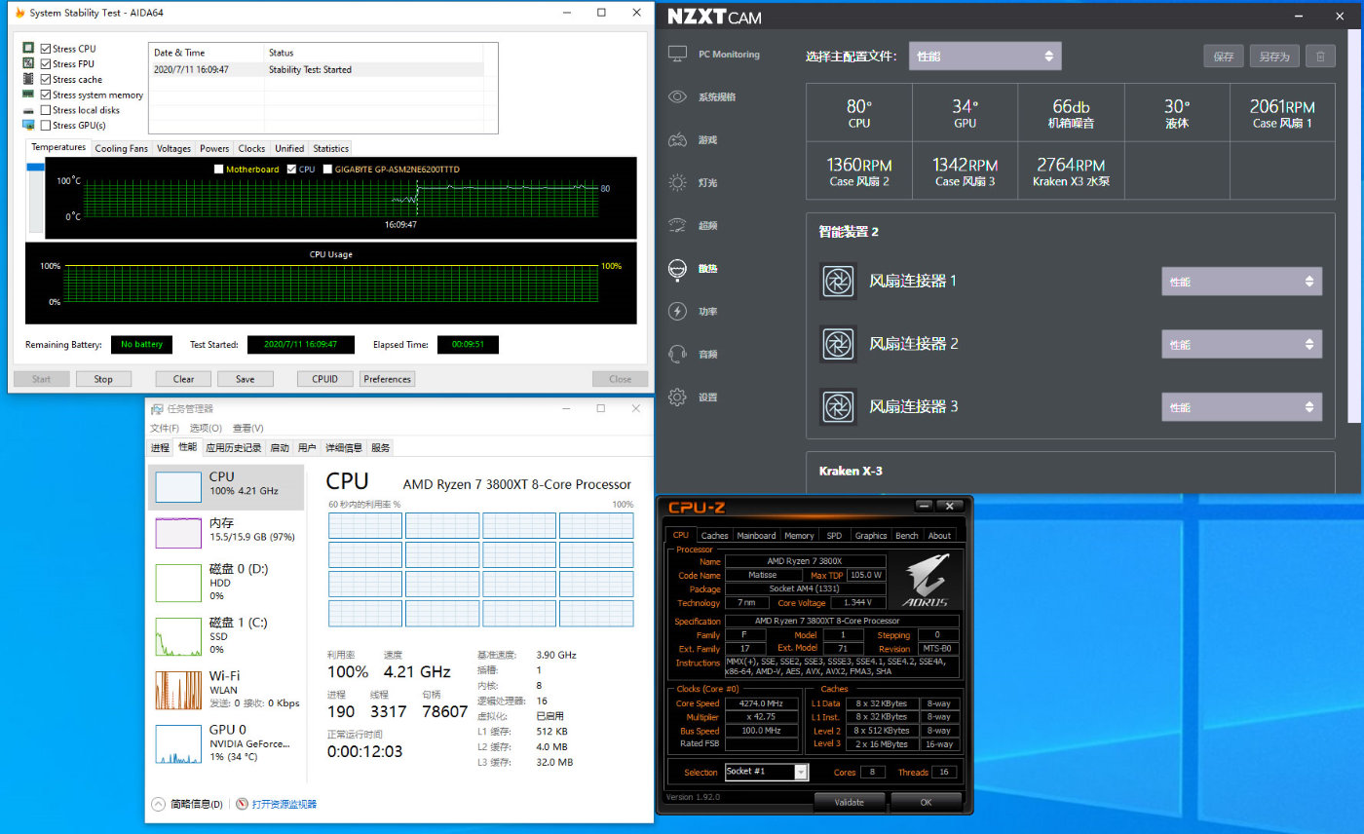Open AIDA64 Preferences

pyautogui.click(x=387, y=379)
